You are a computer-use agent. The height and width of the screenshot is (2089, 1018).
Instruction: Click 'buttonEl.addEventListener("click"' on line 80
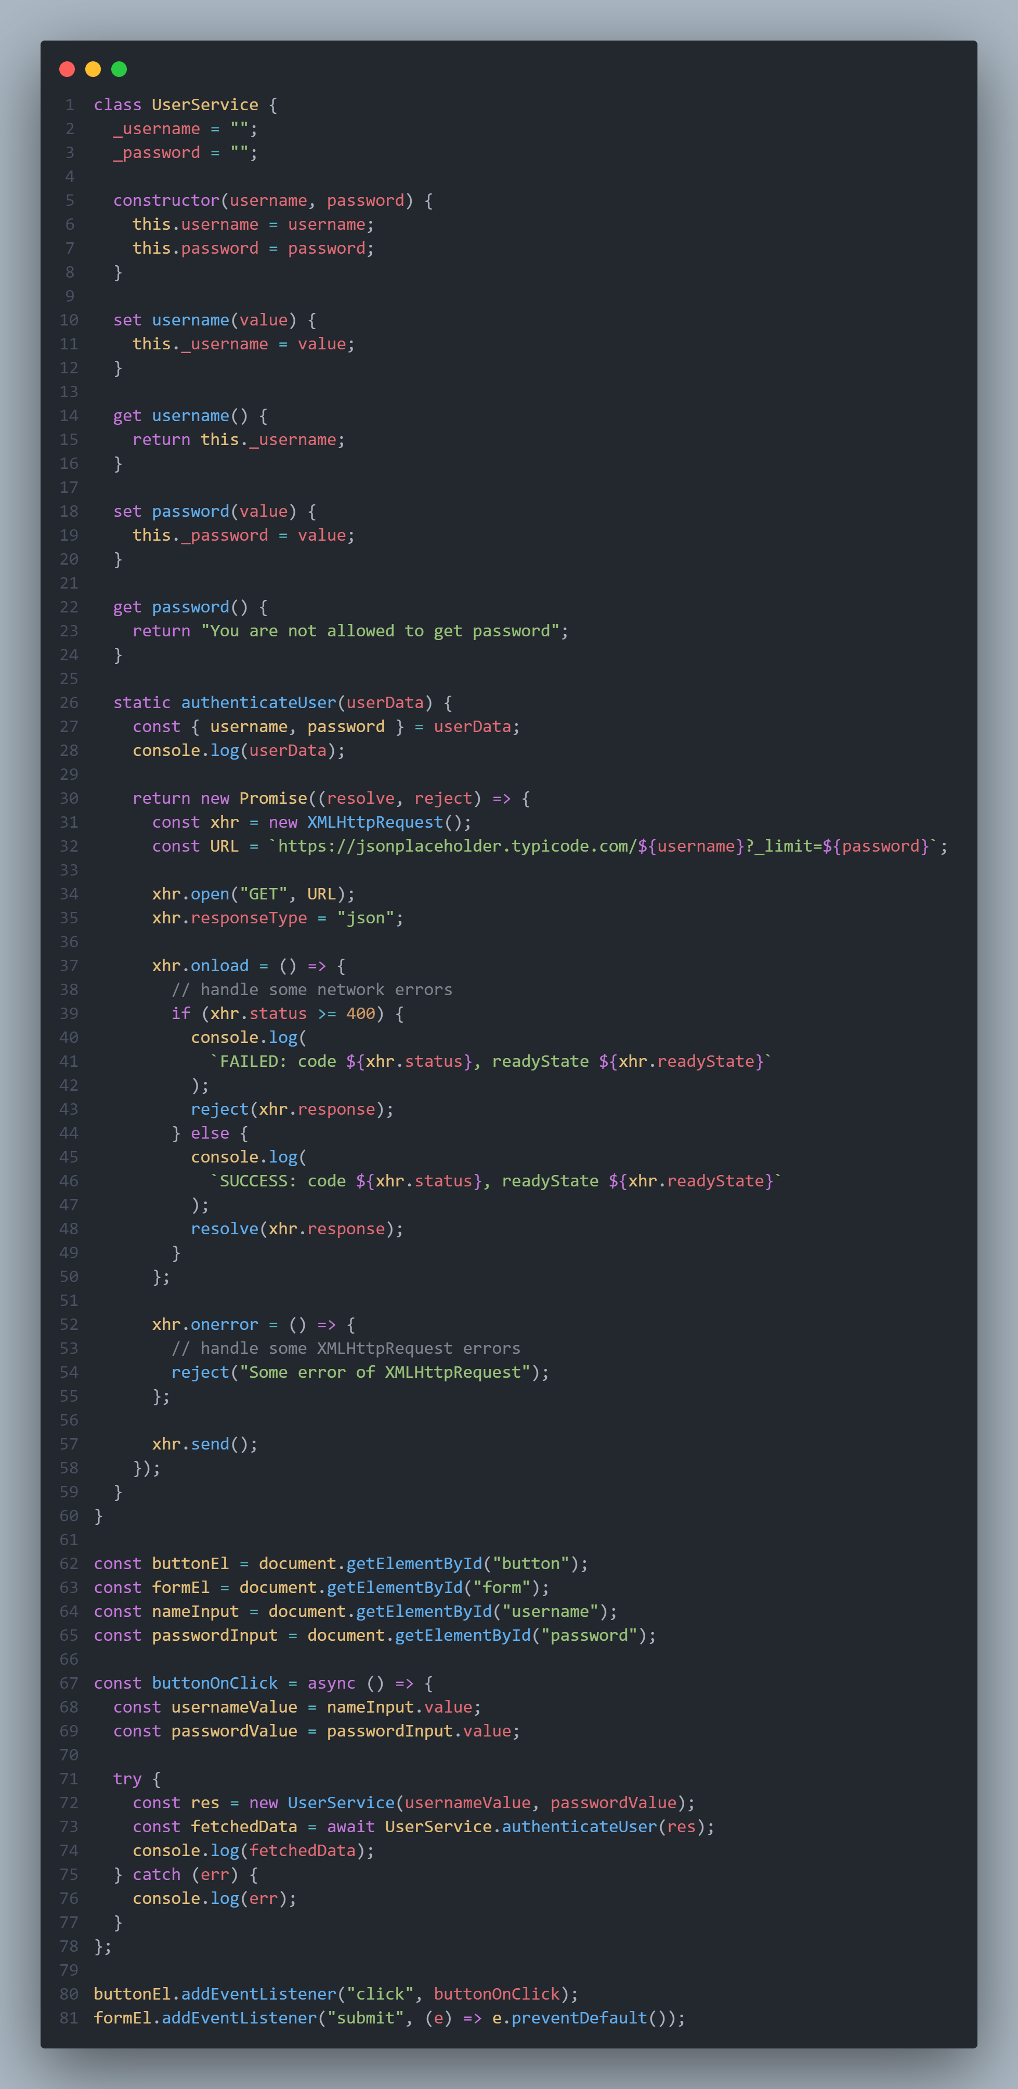pos(253,1995)
